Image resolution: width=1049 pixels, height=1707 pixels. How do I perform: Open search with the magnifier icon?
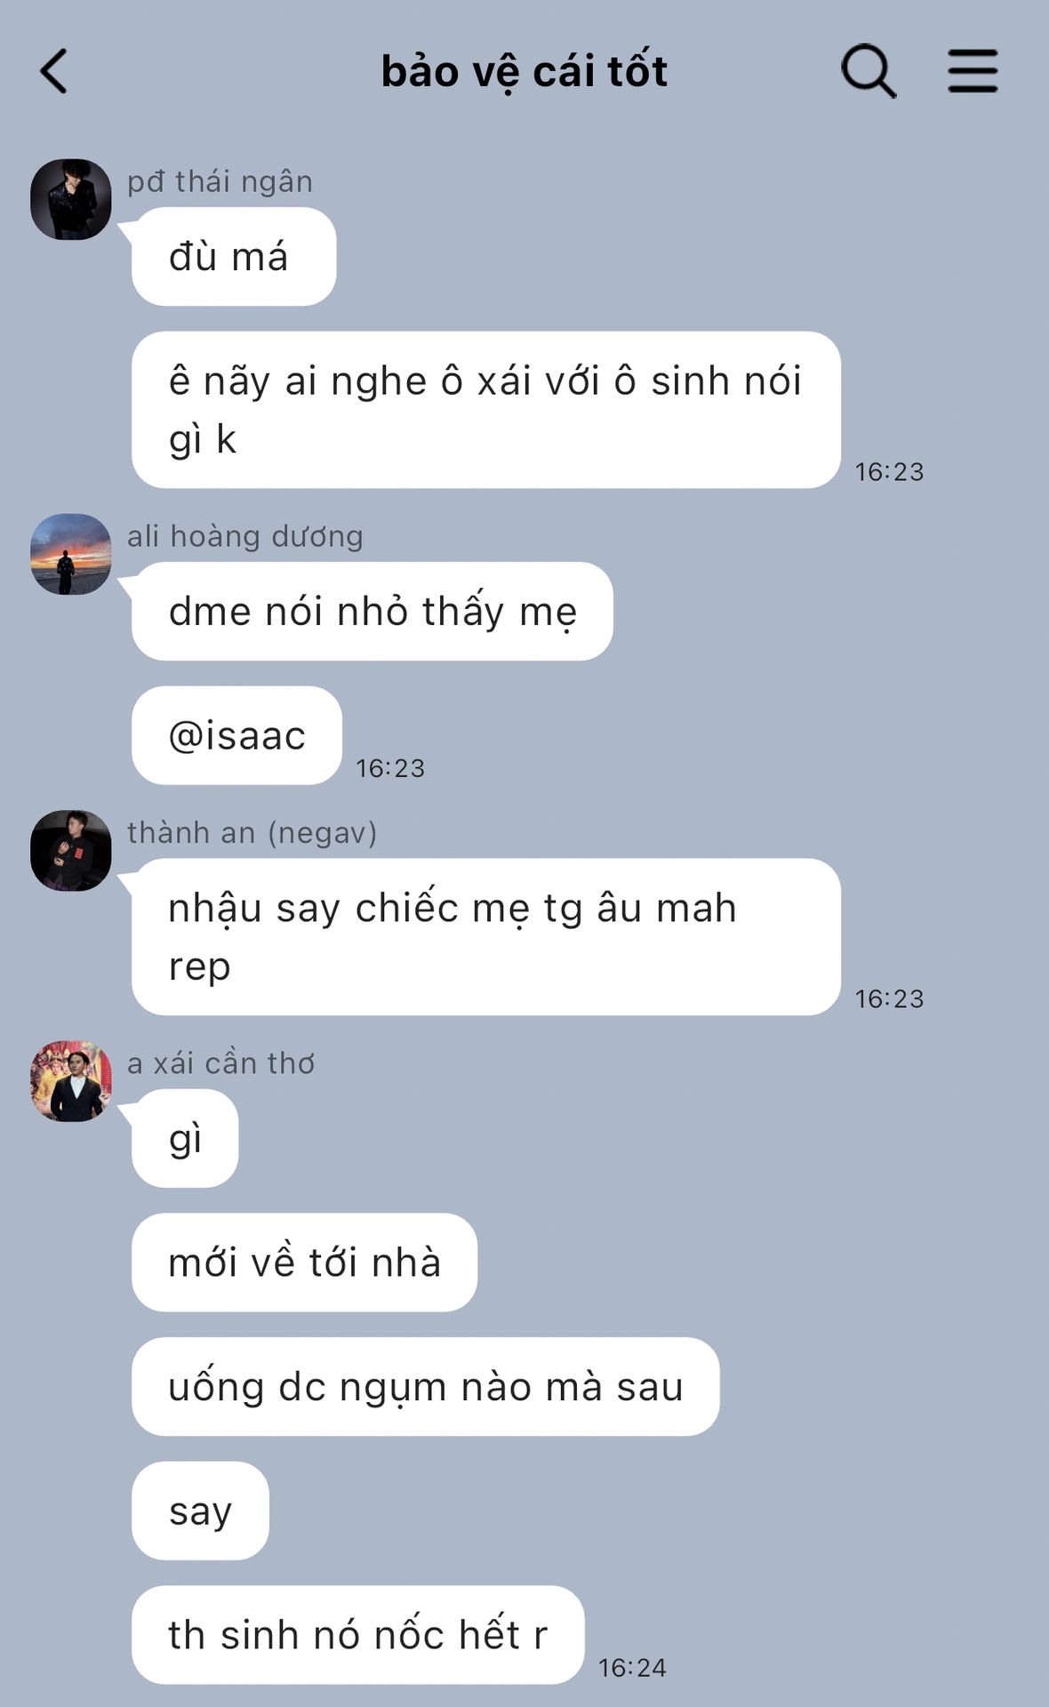pos(869,71)
